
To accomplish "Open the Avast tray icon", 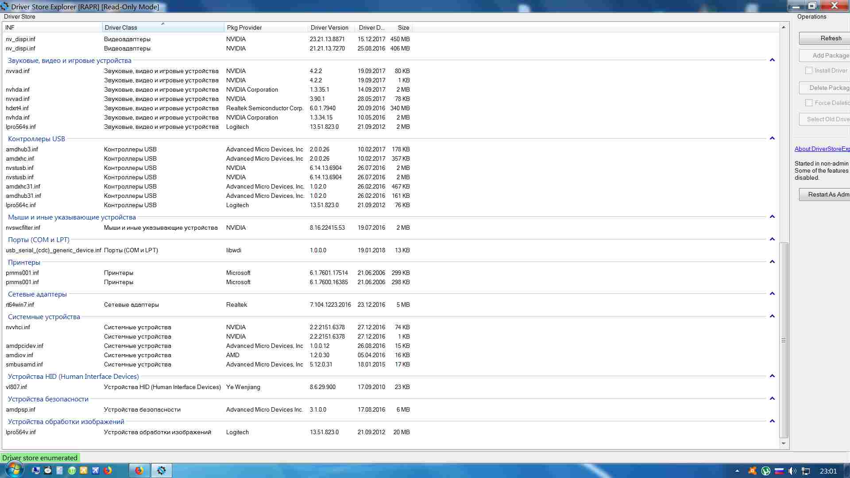I will coord(752,471).
